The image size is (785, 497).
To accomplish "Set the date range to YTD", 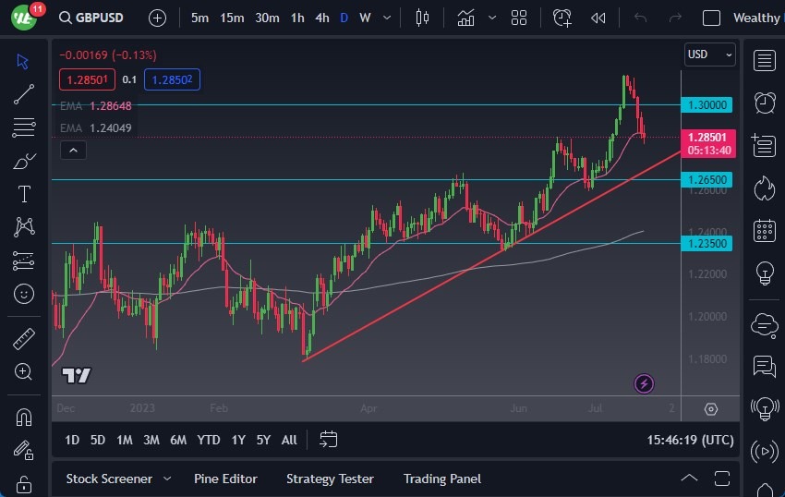I will pyautogui.click(x=209, y=440).
